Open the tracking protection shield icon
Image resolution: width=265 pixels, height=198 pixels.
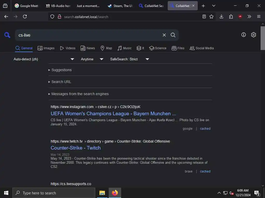point(52,16)
